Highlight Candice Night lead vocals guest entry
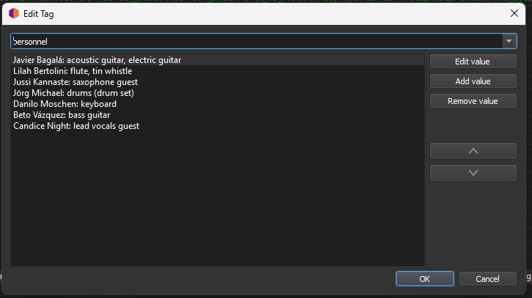The width and height of the screenshot is (532, 298). pos(76,126)
